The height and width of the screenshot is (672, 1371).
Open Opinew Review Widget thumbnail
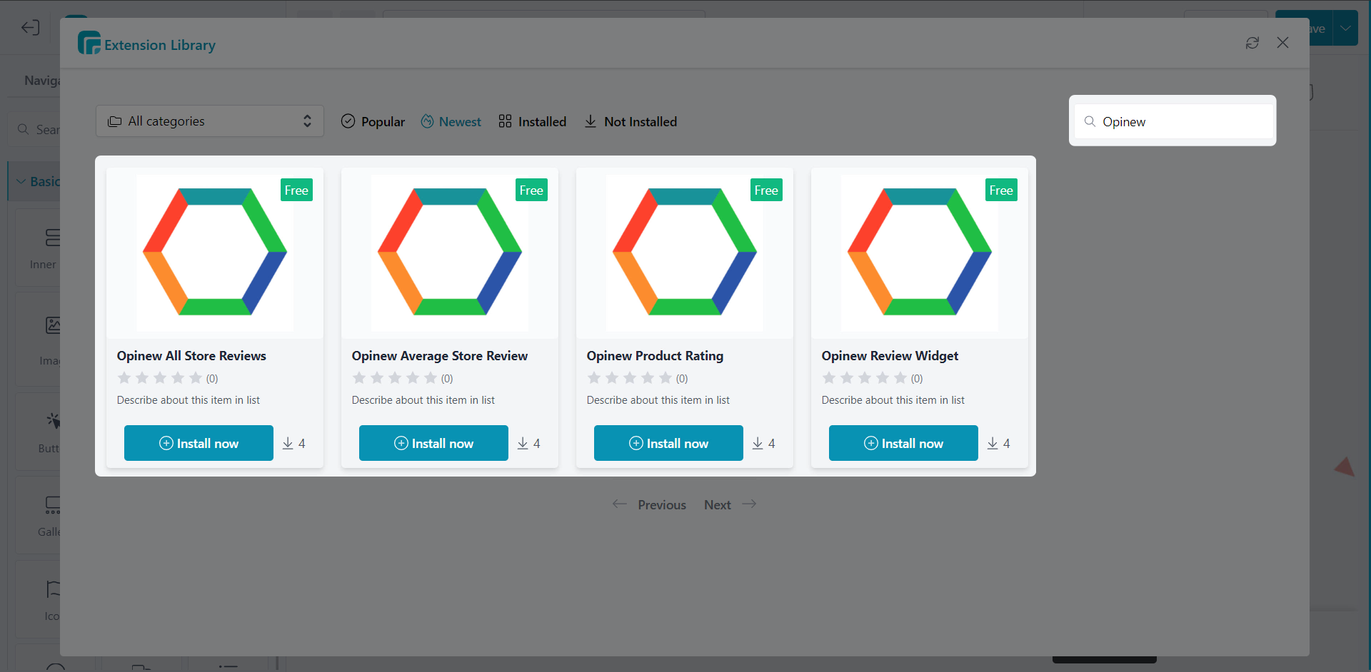tap(920, 253)
